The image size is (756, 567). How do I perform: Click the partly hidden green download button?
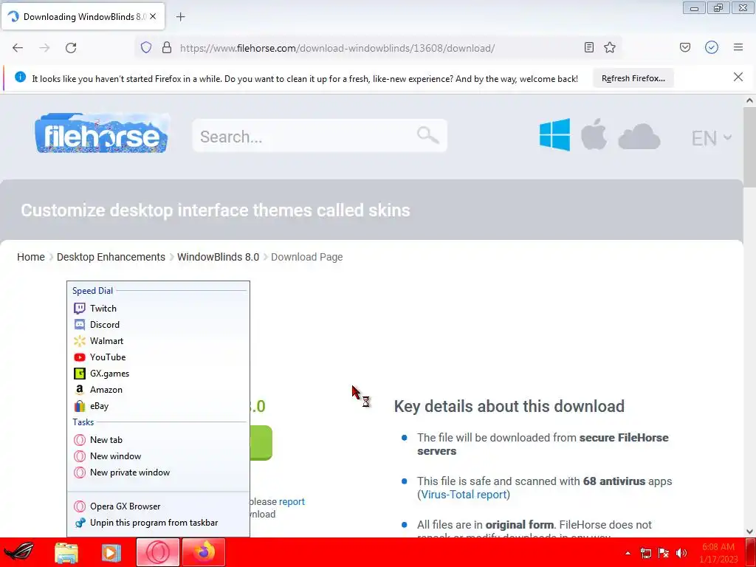(261, 443)
